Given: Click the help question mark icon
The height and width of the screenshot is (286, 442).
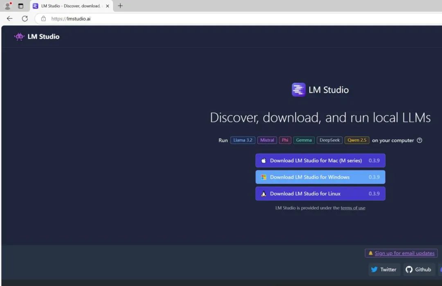Looking at the screenshot, I should tap(419, 140).
